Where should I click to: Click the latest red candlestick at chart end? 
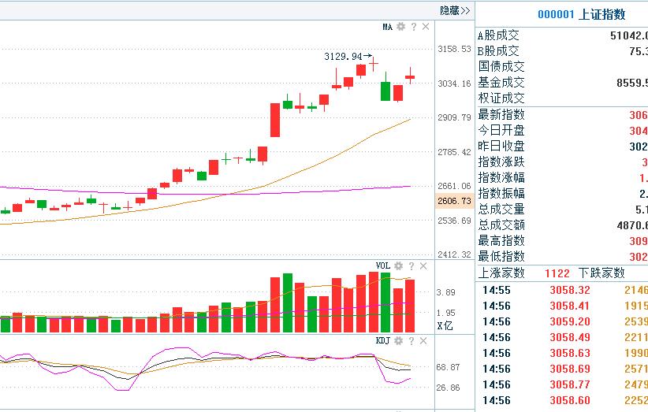tap(410, 76)
